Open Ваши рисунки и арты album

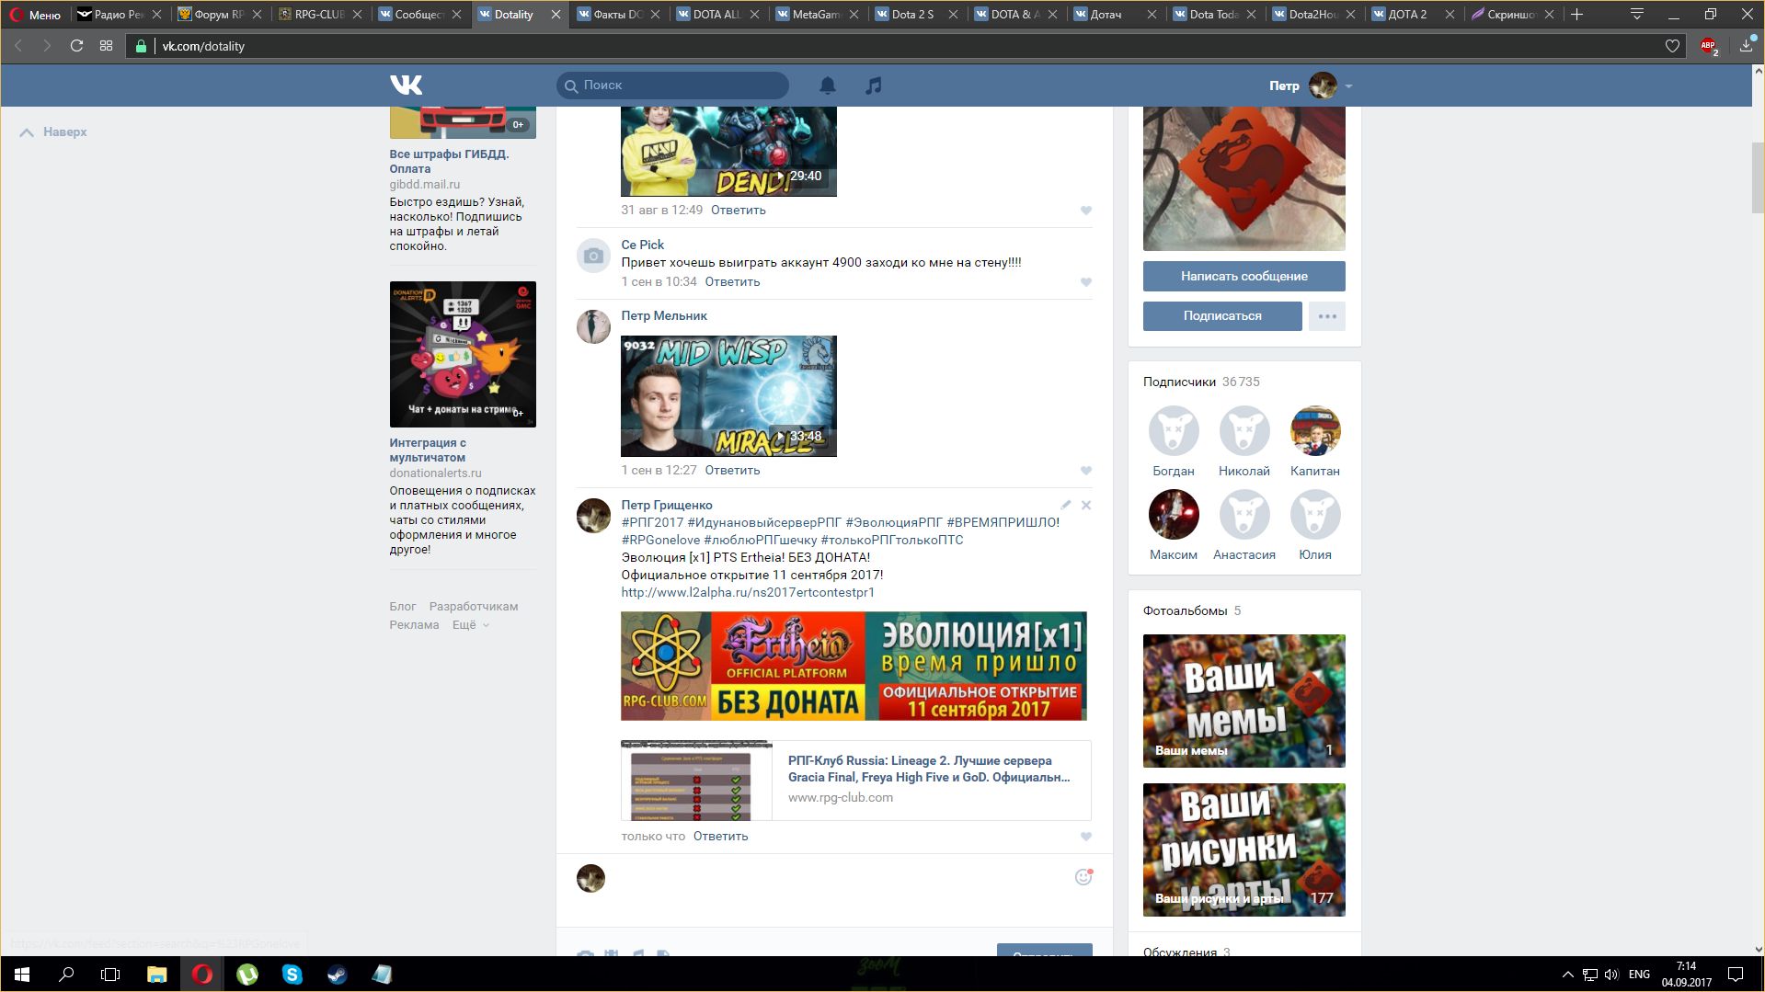1244,849
